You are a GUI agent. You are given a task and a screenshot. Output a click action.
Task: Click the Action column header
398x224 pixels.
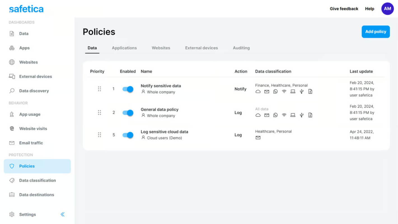(241, 71)
